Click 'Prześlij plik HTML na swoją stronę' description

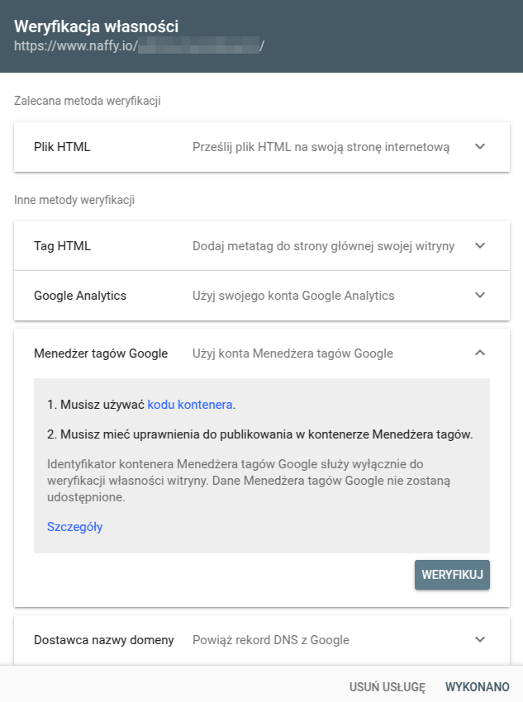point(321,147)
